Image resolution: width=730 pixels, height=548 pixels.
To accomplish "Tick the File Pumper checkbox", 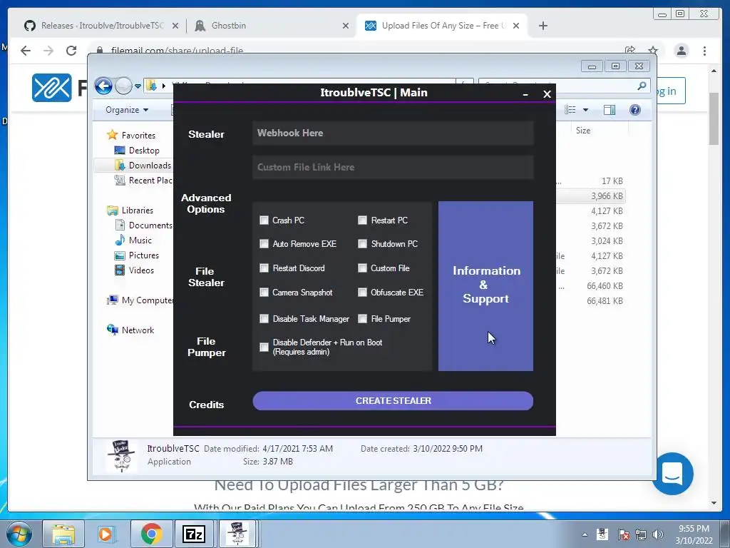I will coord(362,319).
